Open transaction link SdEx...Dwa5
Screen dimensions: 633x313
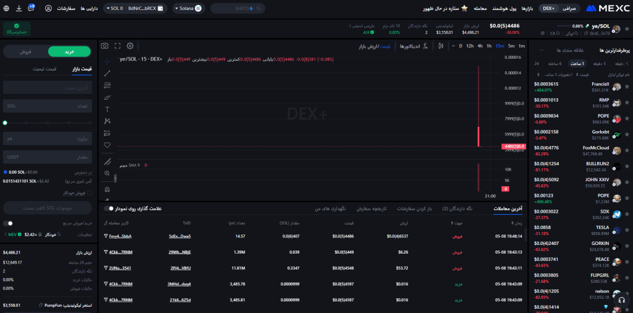[180, 236]
